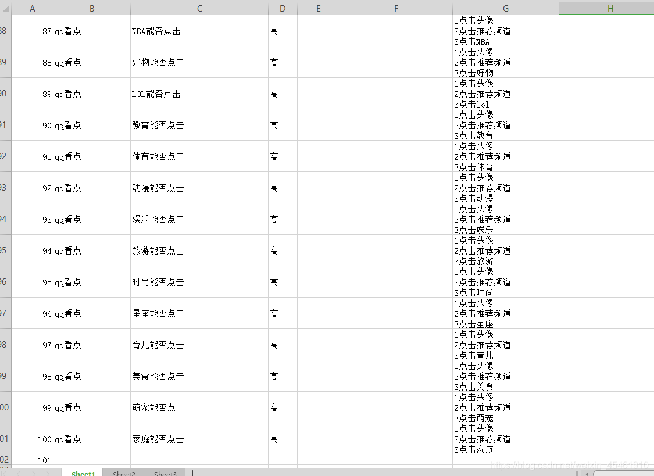The image size is (654, 476).
Task: Click the cell '时尚能否点击'
Action: click(199, 282)
